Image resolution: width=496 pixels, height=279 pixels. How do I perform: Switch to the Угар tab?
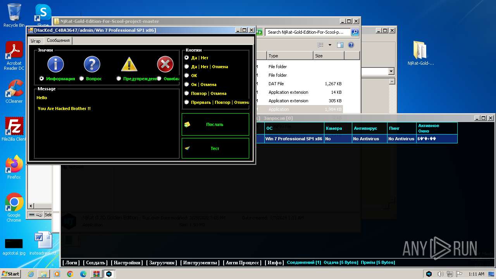36,41
